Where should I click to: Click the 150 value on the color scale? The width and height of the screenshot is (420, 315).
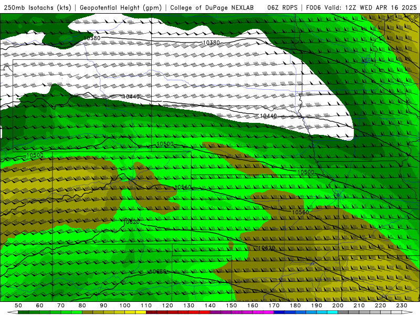(231, 306)
